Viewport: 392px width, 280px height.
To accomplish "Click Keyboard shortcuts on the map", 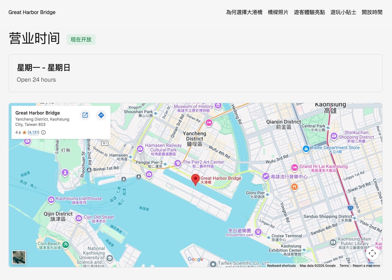I will 281,266.
